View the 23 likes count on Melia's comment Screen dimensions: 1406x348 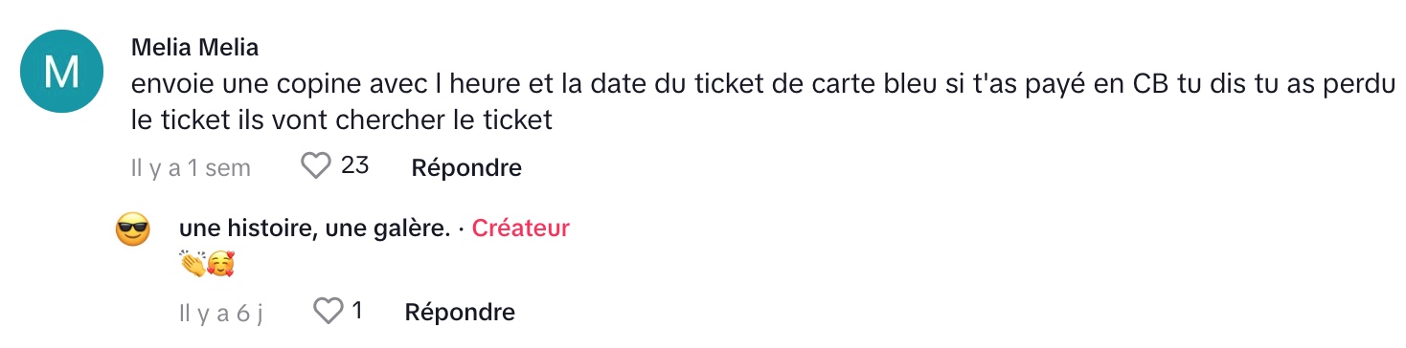[355, 166]
